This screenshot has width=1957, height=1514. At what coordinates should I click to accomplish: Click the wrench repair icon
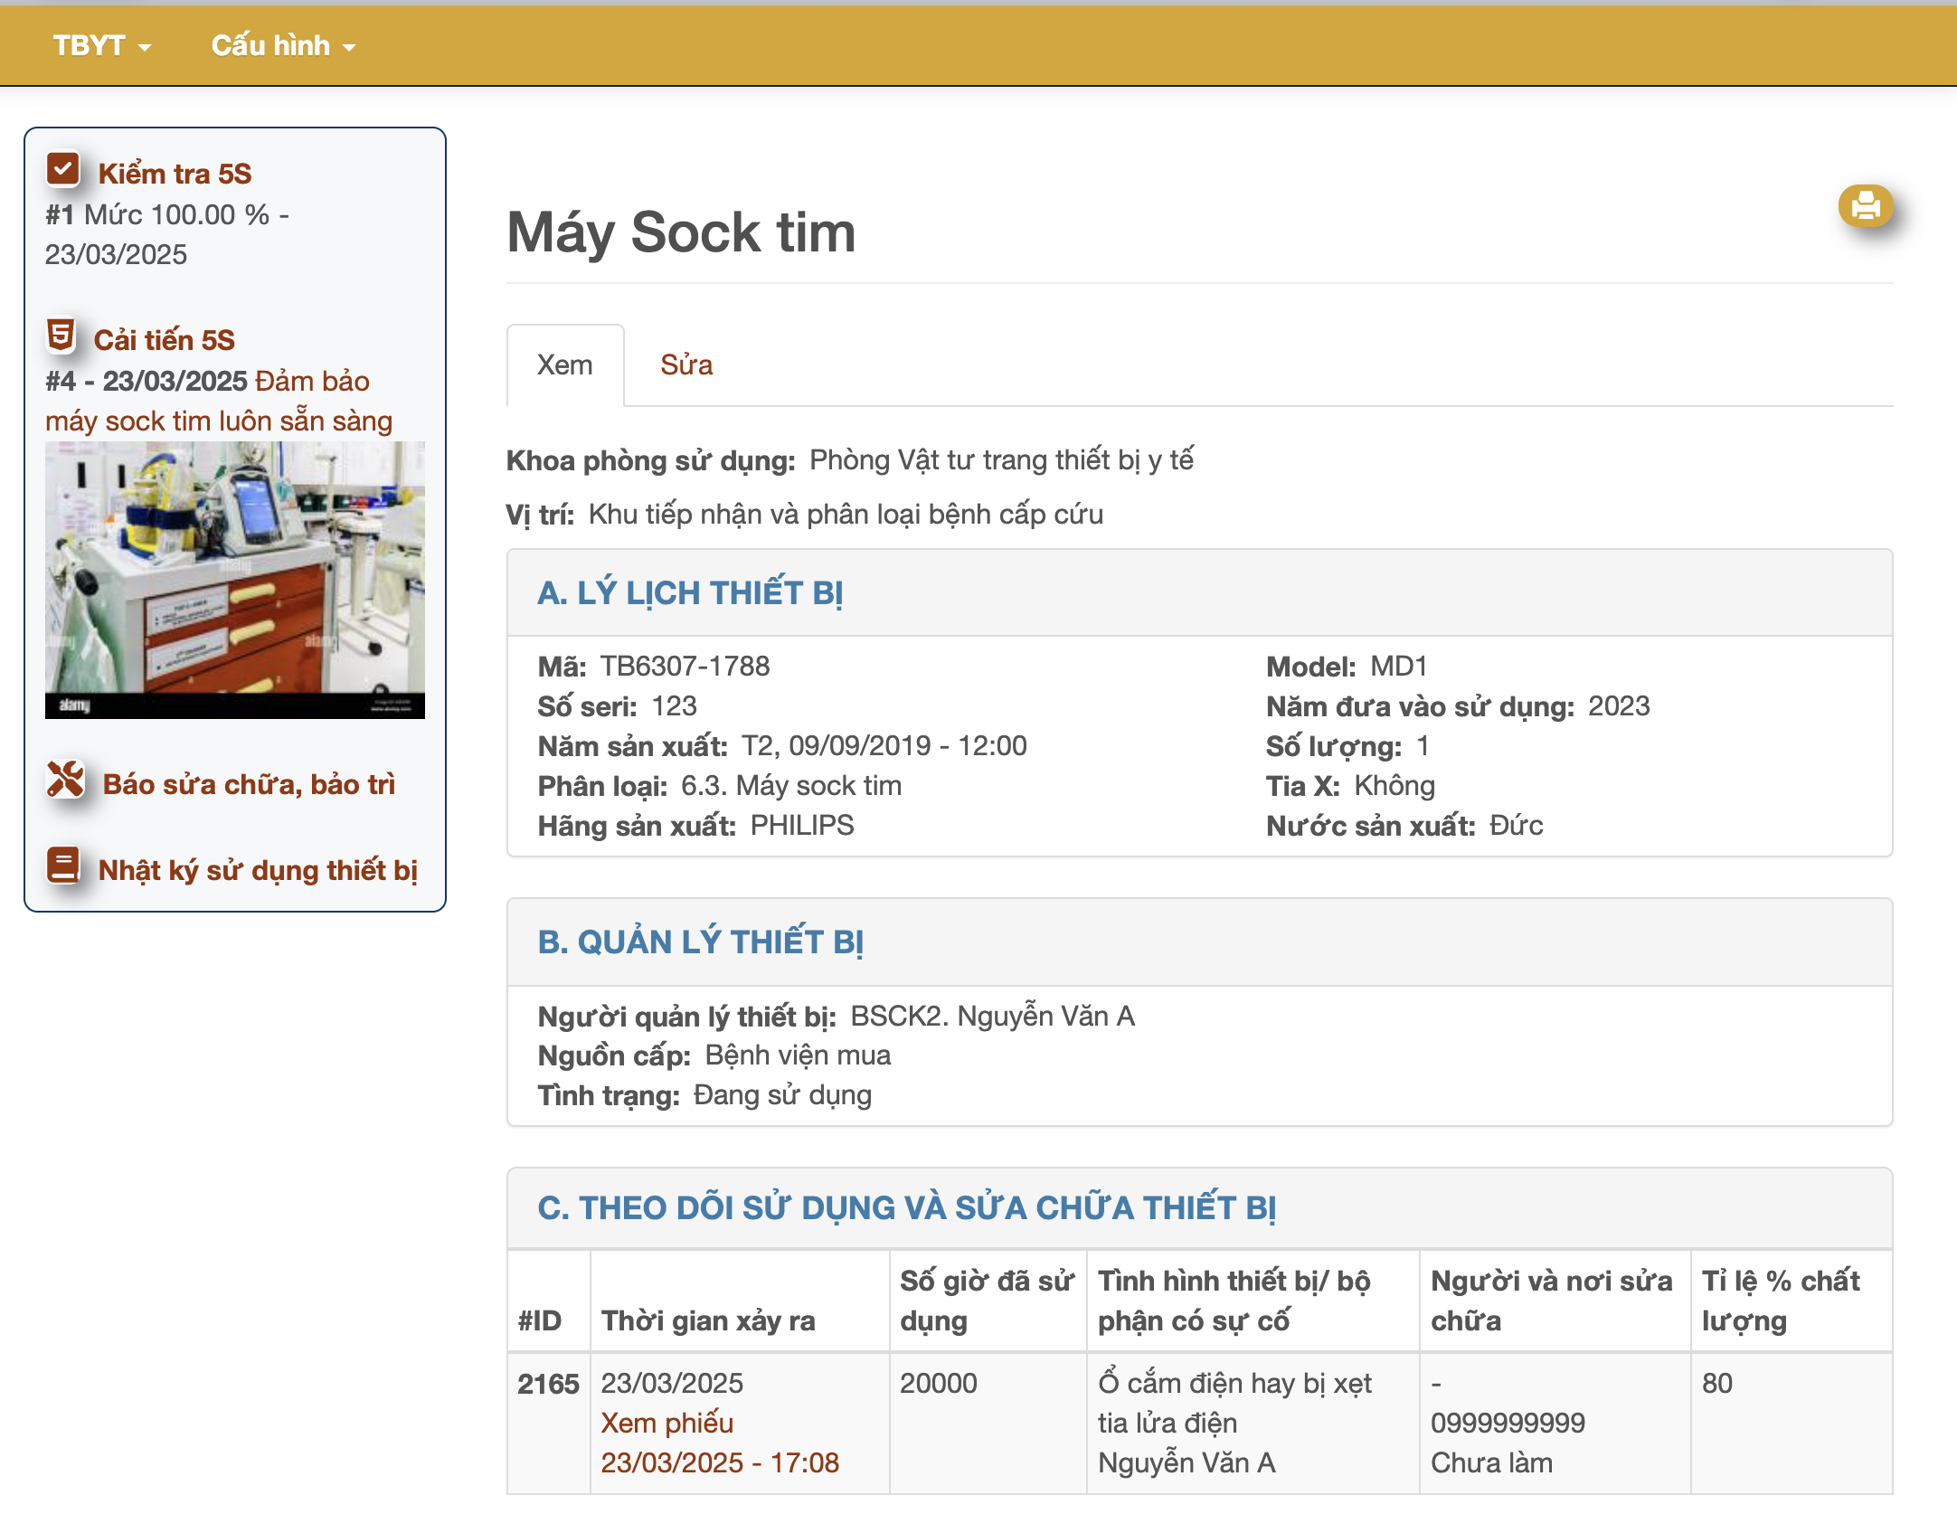tap(65, 780)
